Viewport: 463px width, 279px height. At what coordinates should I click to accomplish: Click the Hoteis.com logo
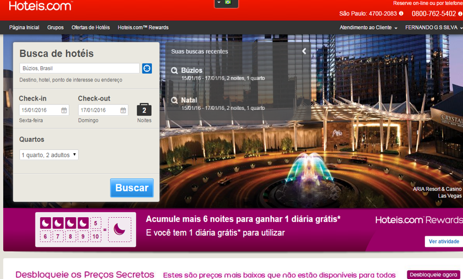40,6
